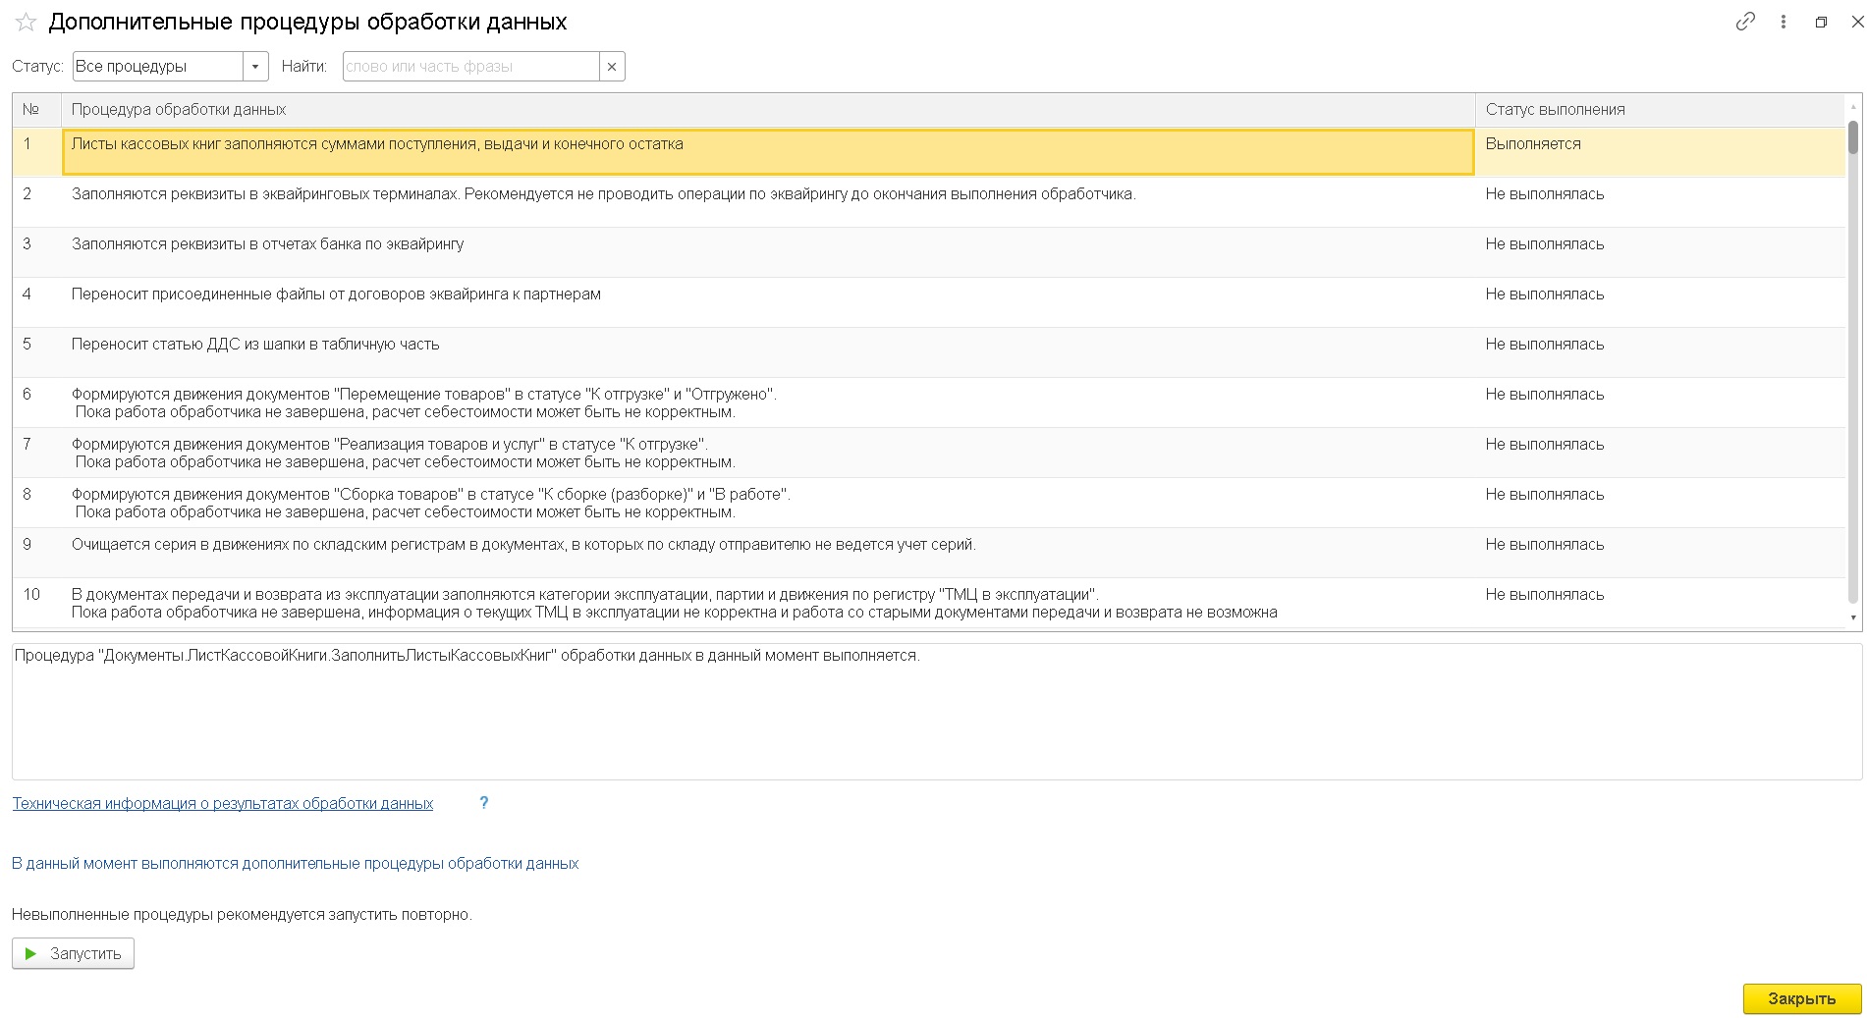This screenshot has height=1018, width=1867.
Task: Select row about Реализация товаров и услуг
Action: click(768, 453)
